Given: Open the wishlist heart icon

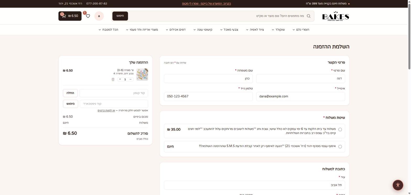Looking at the screenshot, I should [x=88, y=16].
